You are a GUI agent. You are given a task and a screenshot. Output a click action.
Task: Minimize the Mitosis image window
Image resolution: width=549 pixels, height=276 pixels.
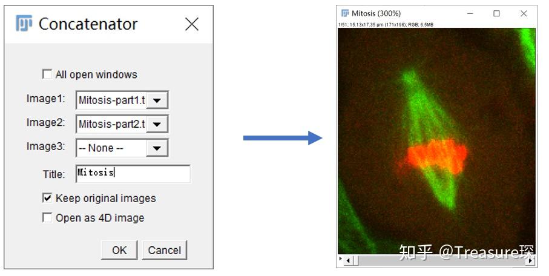click(x=470, y=13)
